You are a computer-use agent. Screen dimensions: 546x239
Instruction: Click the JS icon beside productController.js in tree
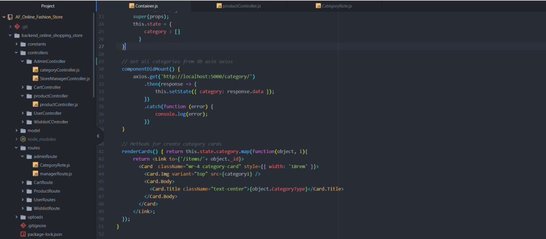click(x=36, y=105)
